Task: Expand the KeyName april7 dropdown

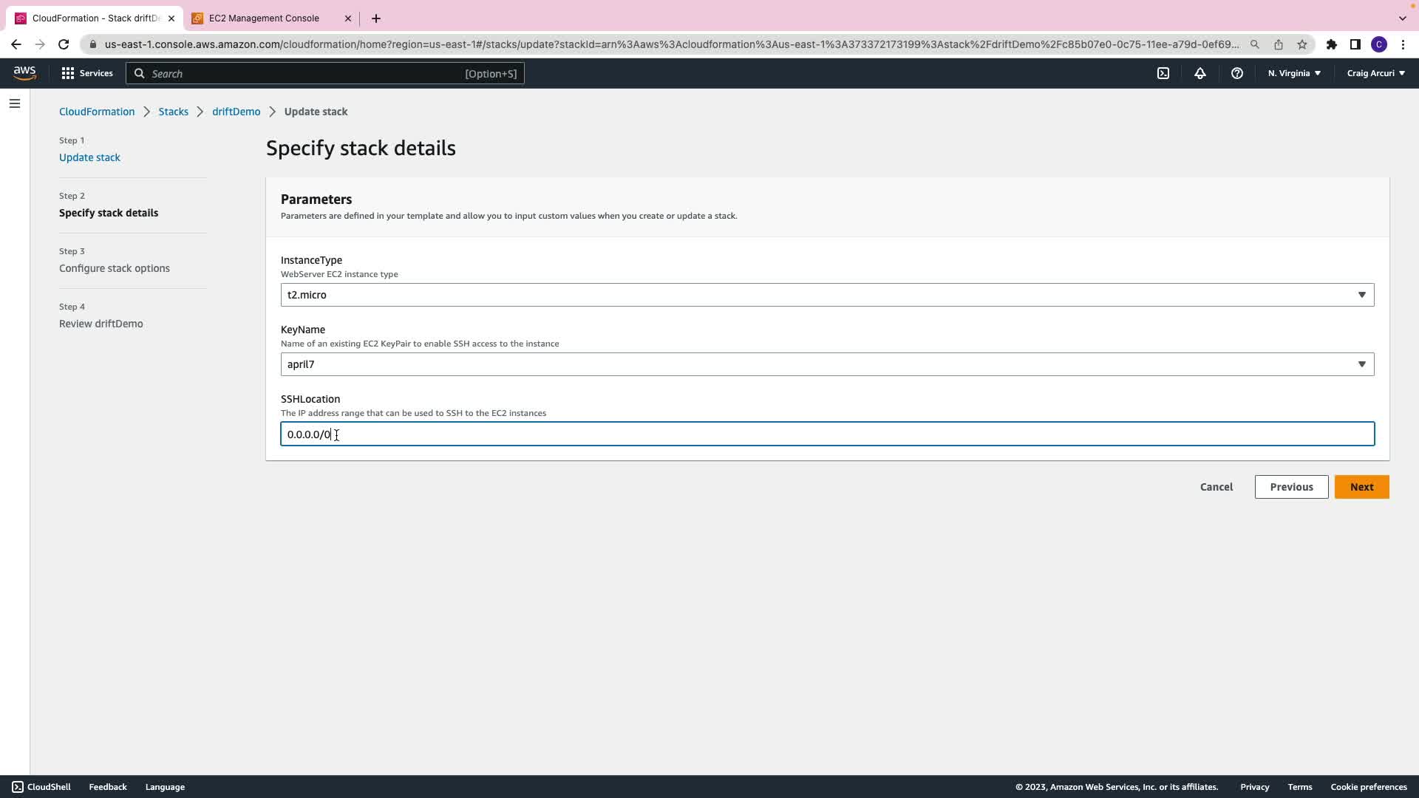Action: click(x=826, y=364)
